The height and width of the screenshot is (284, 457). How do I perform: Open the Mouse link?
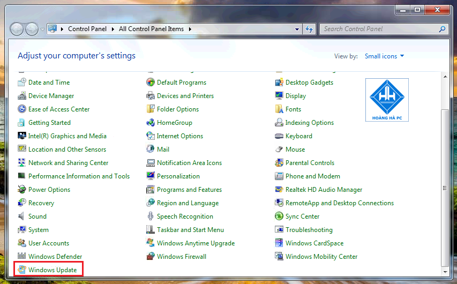[295, 150]
